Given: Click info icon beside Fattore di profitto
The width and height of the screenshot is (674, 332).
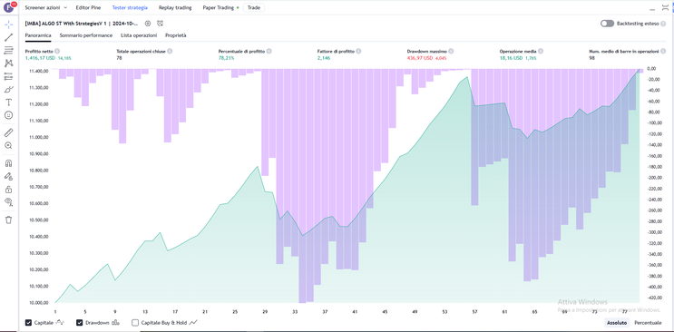Looking at the screenshot, I should 358,51.
